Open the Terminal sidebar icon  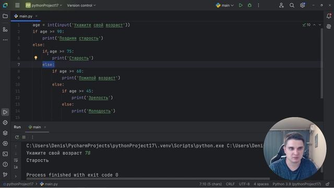(x=5, y=154)
